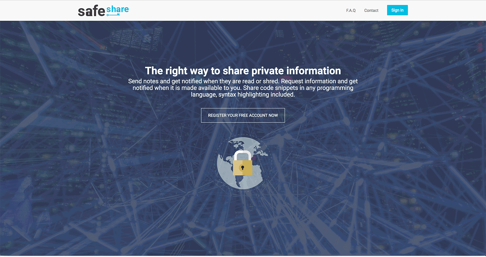Register your free account now
Viewport: 486px width, 257px height.
(243, 115)
